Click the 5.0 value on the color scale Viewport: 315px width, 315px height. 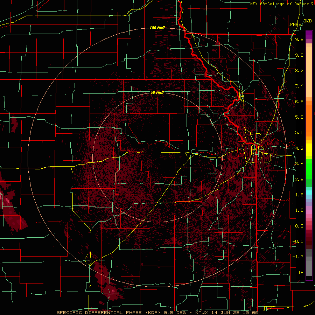299,133
